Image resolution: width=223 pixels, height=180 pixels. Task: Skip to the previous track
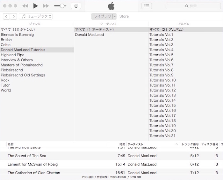[x=25, y=6]
